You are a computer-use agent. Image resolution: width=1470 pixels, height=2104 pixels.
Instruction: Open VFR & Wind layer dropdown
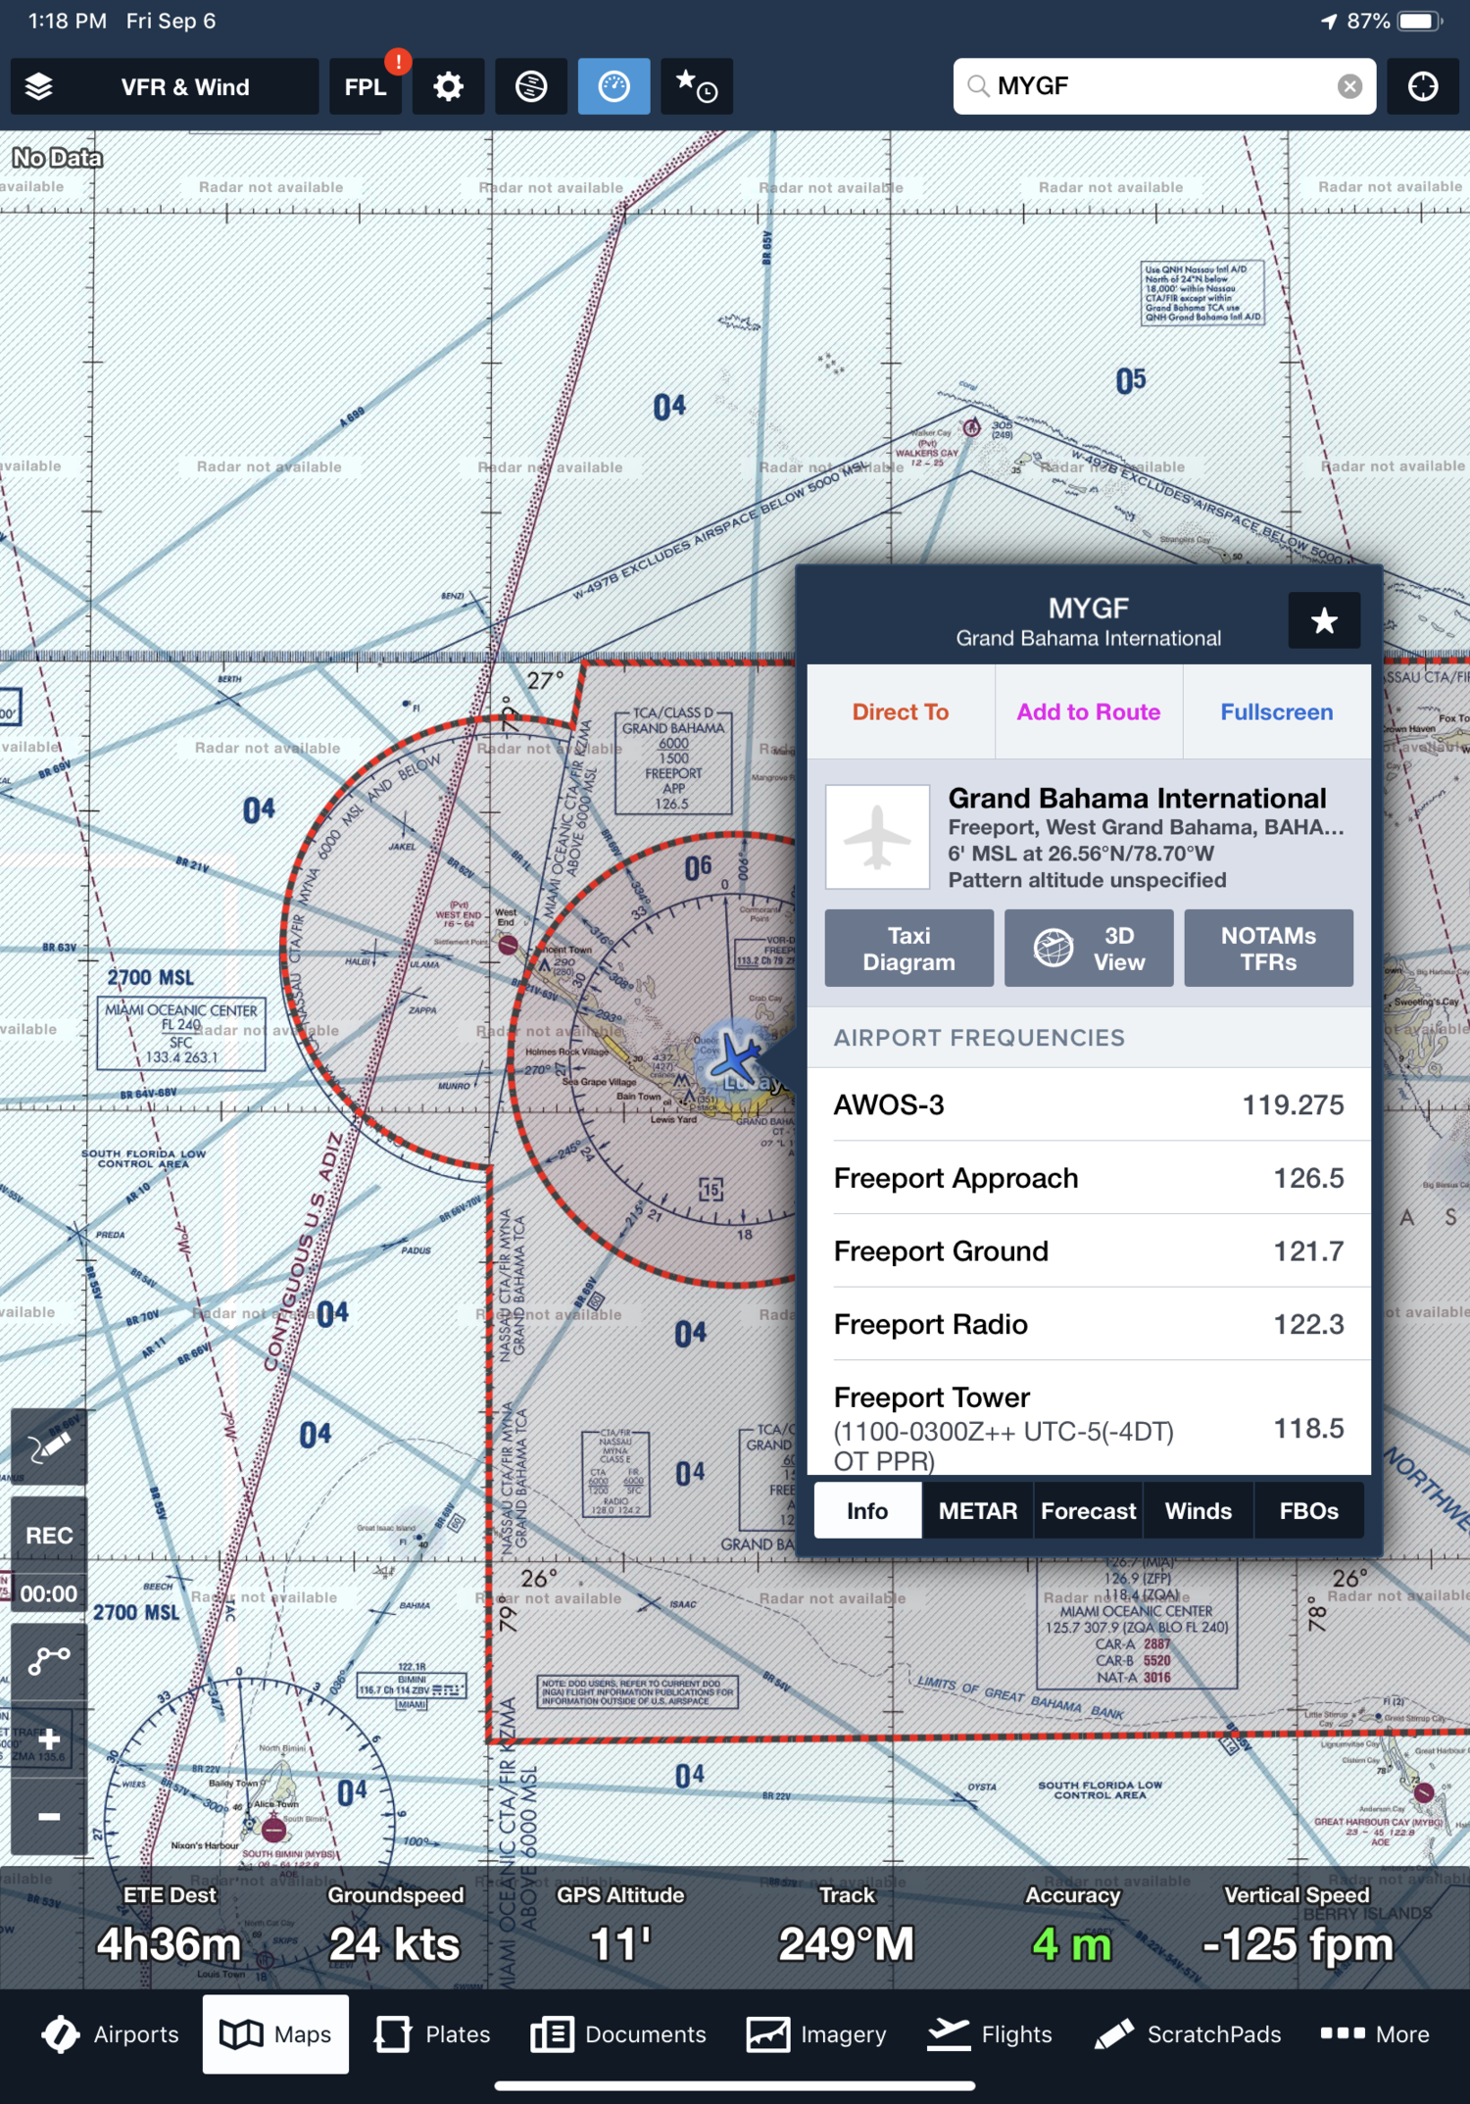(x=185, y=86)
